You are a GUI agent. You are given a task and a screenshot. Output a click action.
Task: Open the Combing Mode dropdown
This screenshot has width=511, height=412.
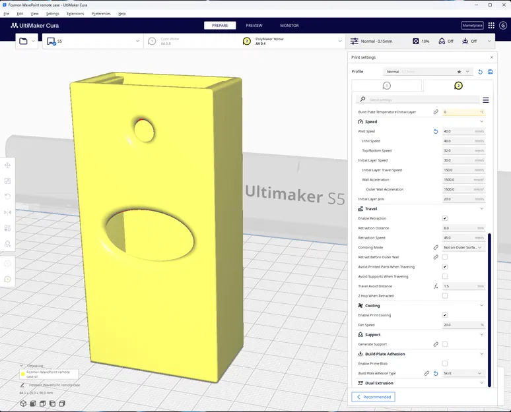tap(463, 247)
